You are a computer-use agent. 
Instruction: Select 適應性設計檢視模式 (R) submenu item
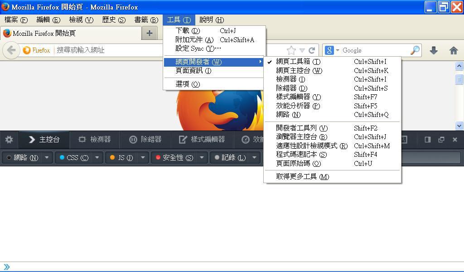coord(332,146)
